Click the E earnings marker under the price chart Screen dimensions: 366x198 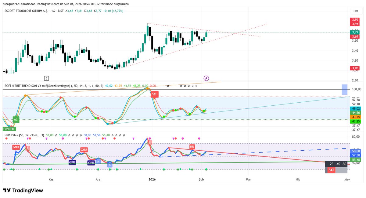point(46,78)
